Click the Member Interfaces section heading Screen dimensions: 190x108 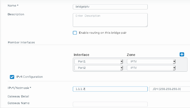21,42
